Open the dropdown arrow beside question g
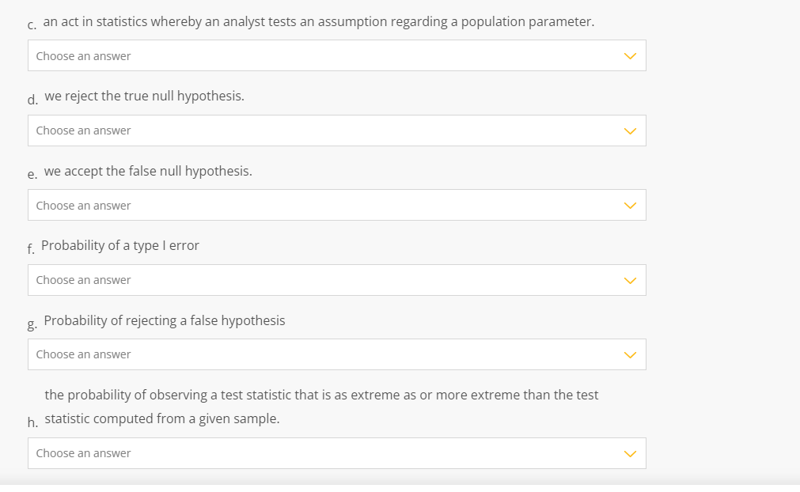This screenshot has height=492, width=800. 631,354
